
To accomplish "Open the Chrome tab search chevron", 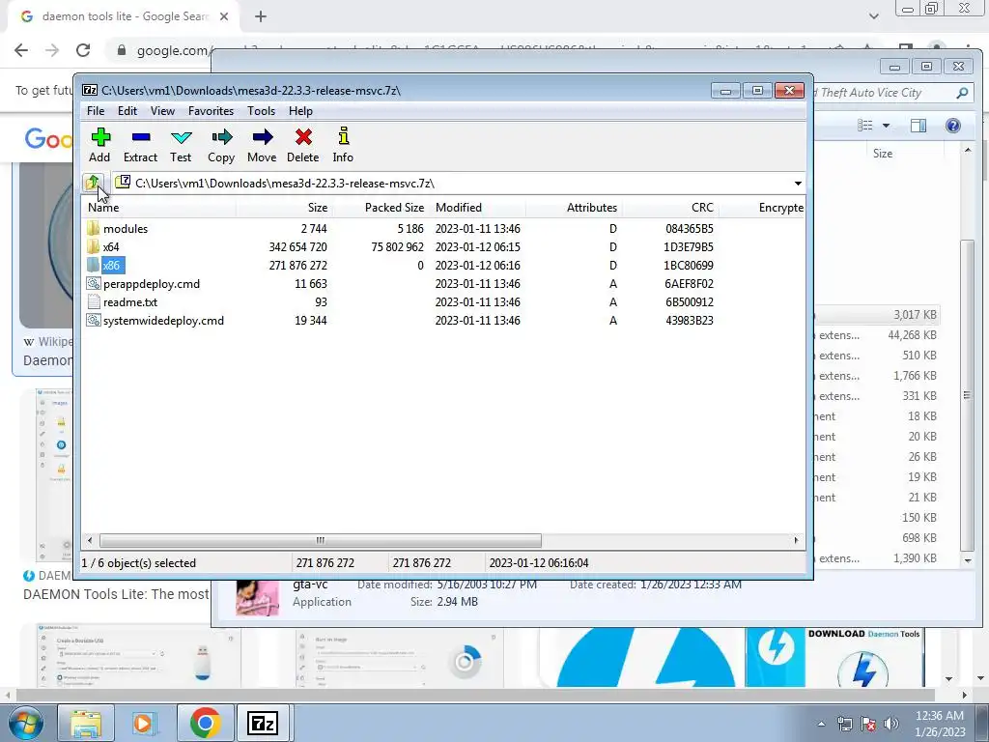I will [873, 16].
